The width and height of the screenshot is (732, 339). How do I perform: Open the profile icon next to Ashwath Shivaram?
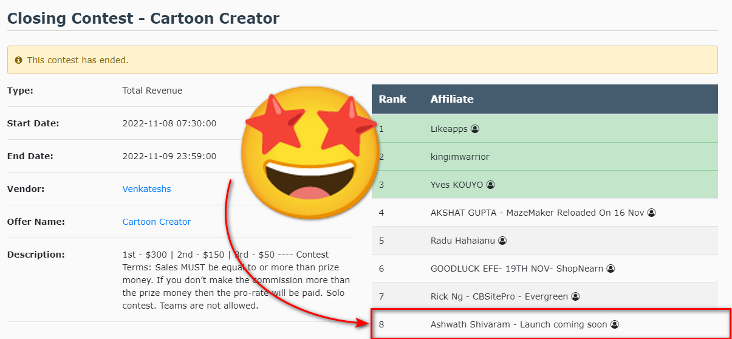click(x=614, y=324)
